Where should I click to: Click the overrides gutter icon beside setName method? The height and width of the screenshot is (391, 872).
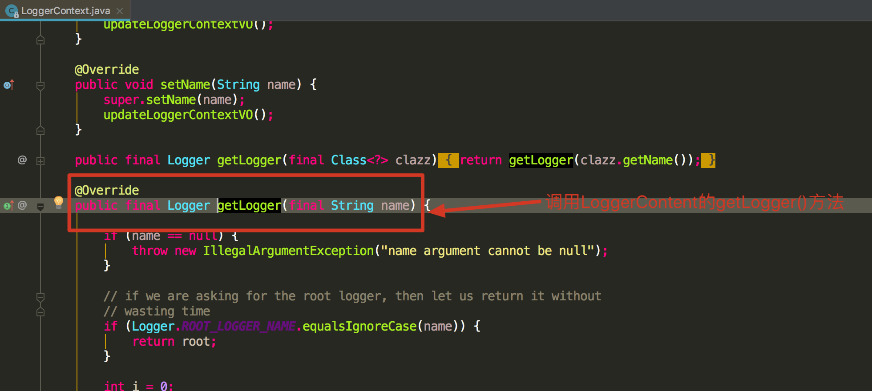click(9, 84)
